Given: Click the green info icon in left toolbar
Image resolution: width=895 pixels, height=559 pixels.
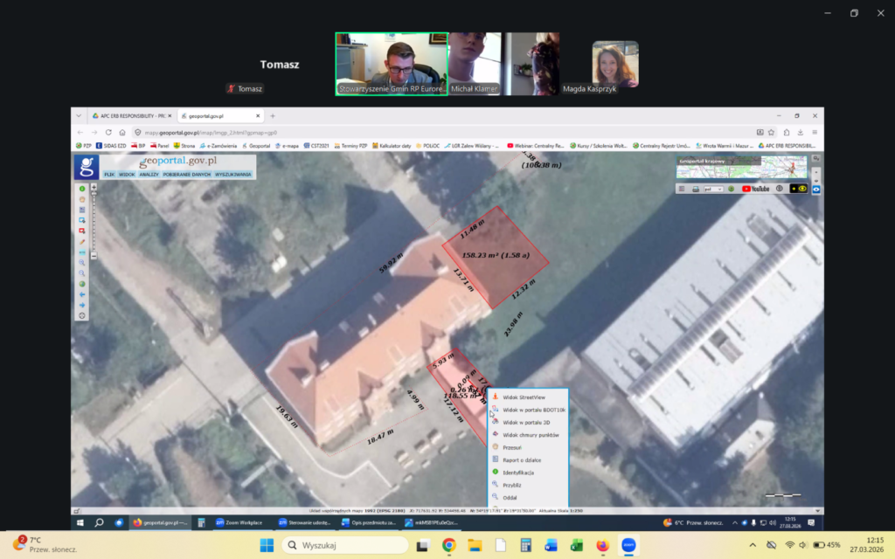Looking at the screenshot, I should [x=82, y=189].
